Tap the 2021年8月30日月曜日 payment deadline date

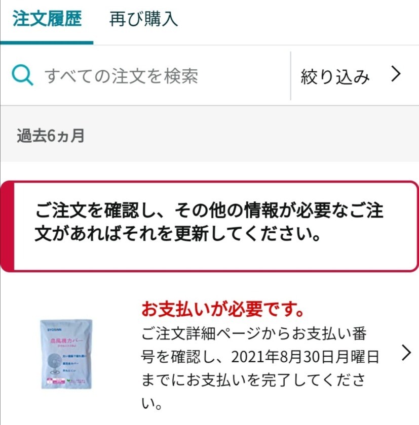[x=305, y=357]
